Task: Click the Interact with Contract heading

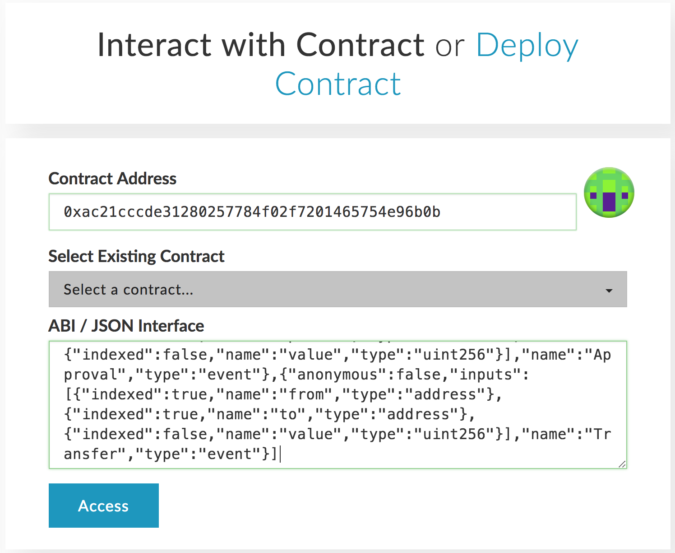Action: [x=260, y=45]
